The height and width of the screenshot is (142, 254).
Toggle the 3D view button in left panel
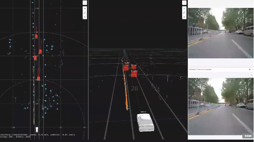click(85, 8)
